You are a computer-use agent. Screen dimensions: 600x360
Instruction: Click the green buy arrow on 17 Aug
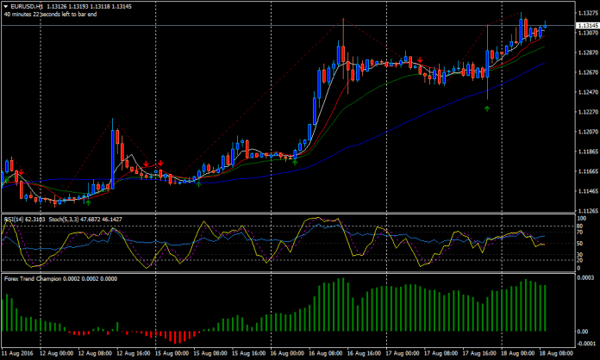(x=487, y=109)
